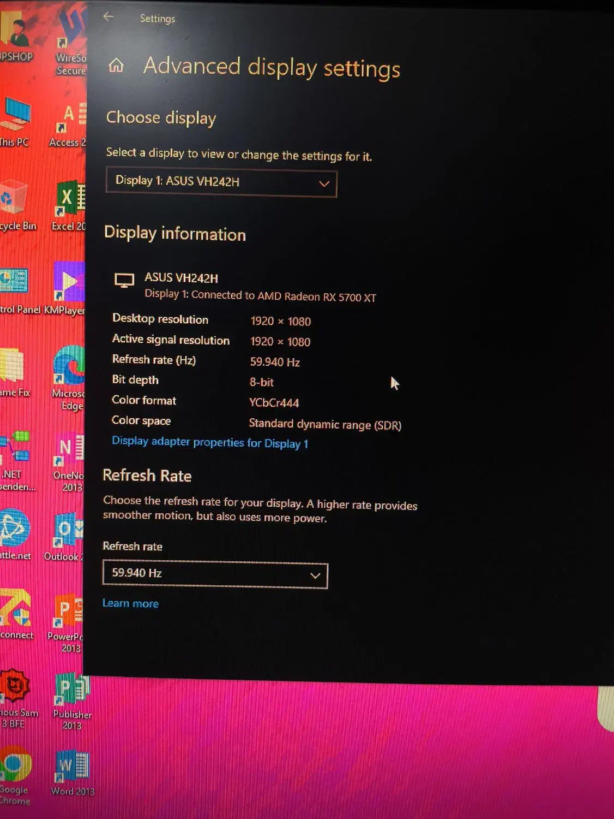Viewport: 614px width, 819px height.
Task: Select the Publisher 2013 desktop shortcut
Action: coord(72,702)
